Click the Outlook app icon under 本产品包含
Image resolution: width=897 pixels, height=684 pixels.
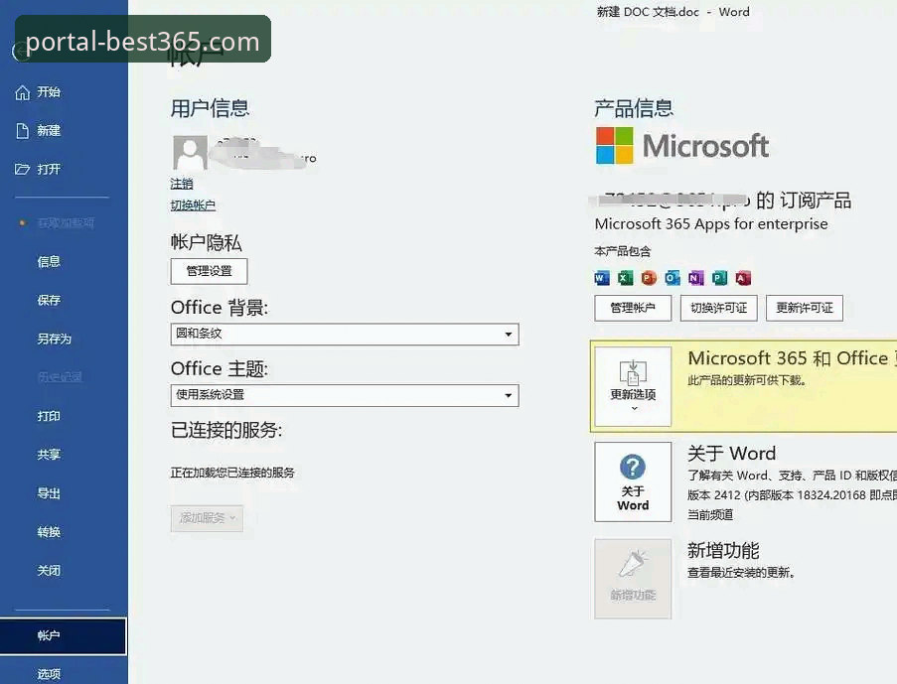[673, 278]
